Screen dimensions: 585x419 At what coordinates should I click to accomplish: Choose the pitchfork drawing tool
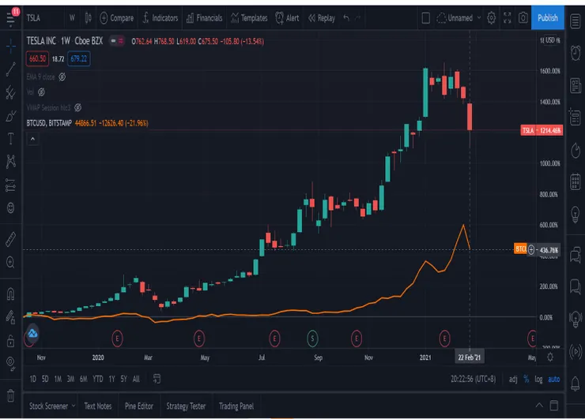[x=10, y=92]
